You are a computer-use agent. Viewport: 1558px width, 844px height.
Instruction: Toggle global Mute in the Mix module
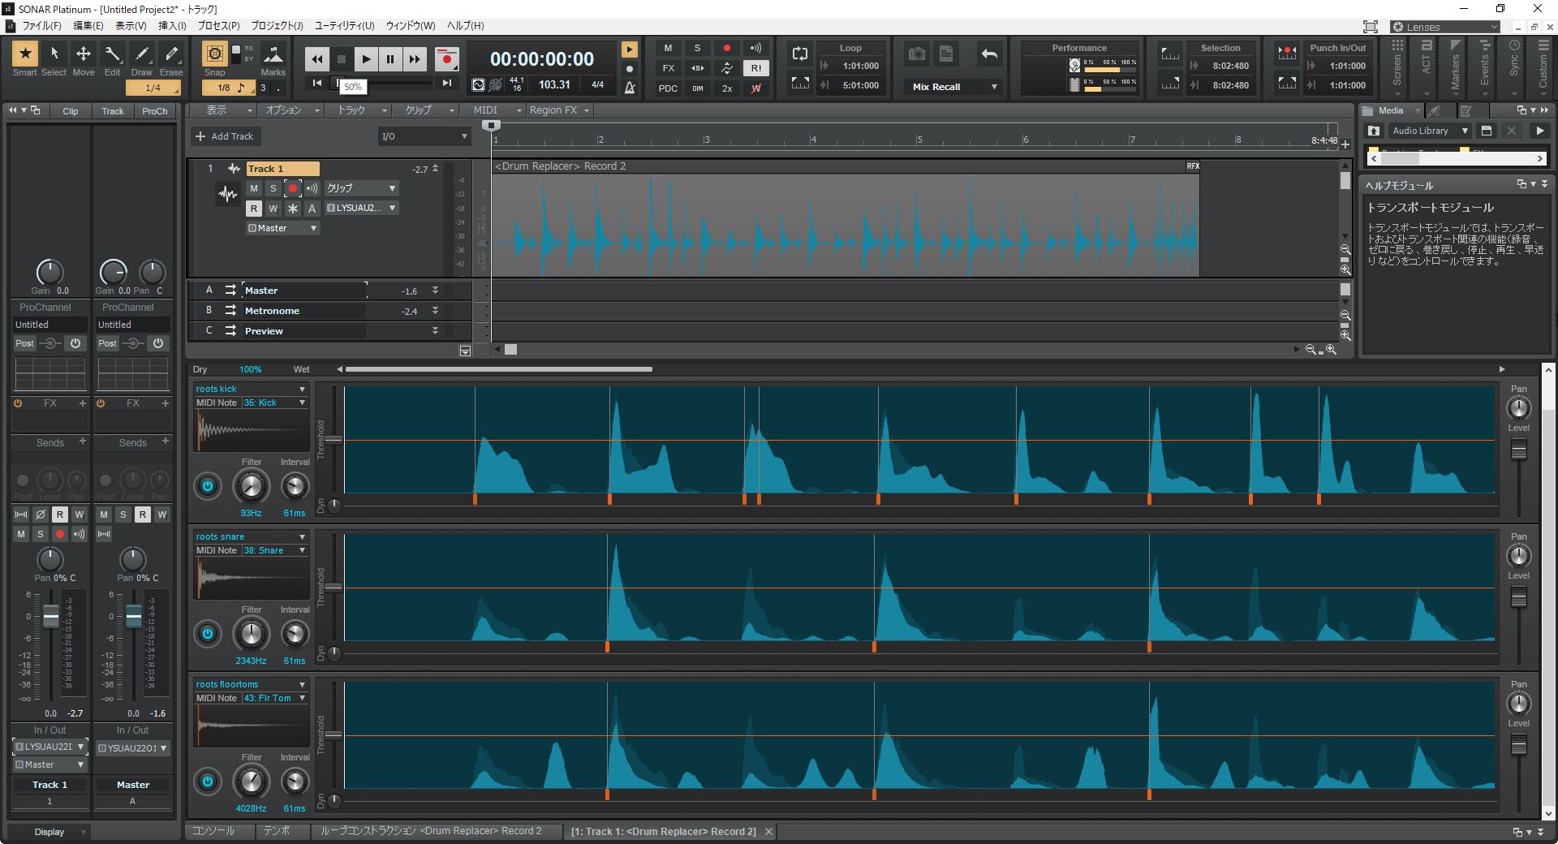click(669, 48)
